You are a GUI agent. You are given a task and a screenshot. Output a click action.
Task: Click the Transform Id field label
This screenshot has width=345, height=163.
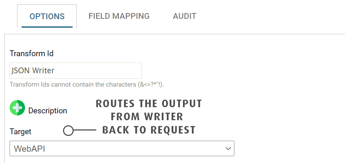click(x=32, y=53)
